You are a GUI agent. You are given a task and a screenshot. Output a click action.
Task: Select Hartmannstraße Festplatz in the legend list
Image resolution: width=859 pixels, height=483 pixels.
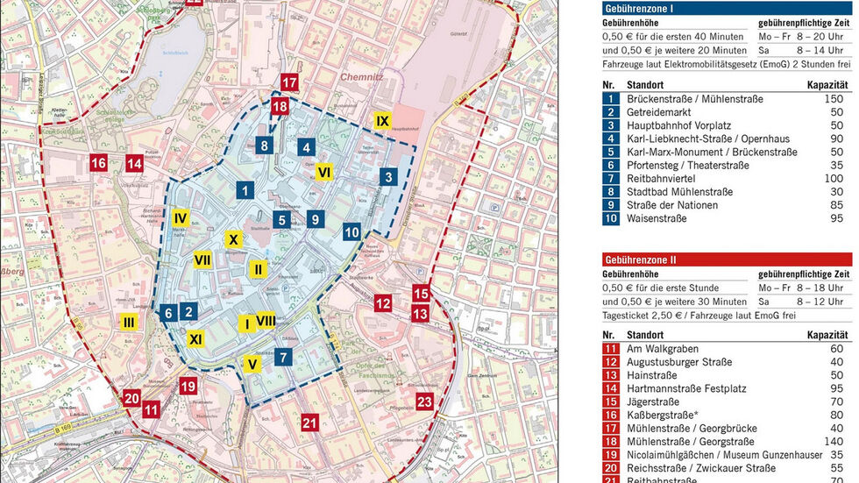(684, 388)
